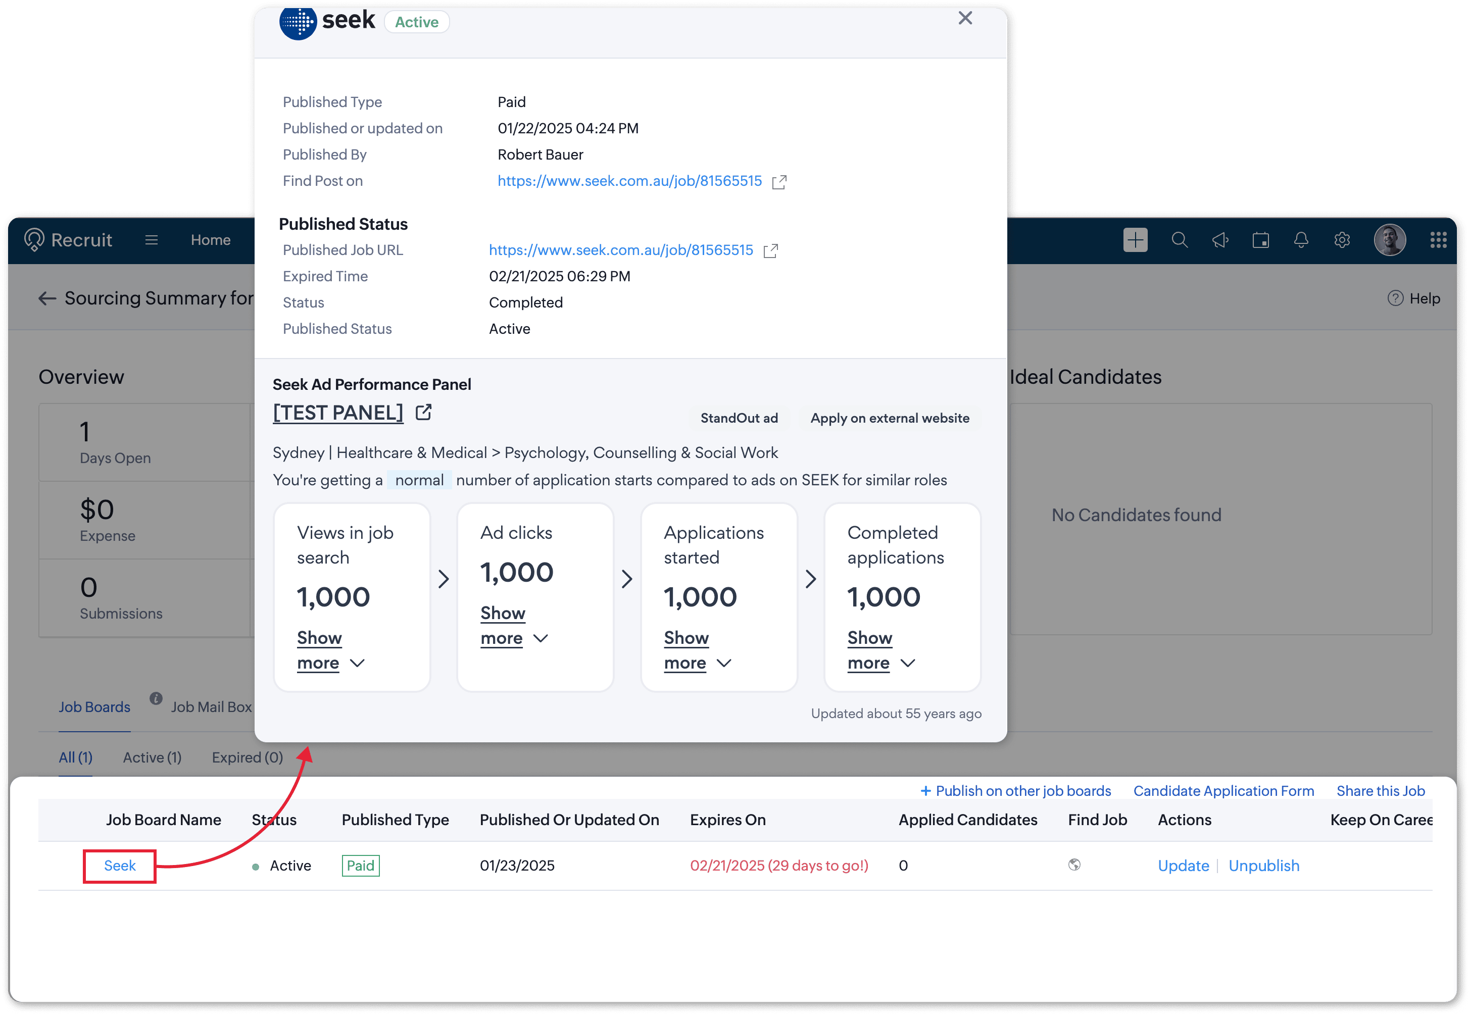Image resolution: width=1469 pixels, height=1014 pixels.
Task: Open the hamburger menu in Recruit navbar
Action: click(151, 240)
